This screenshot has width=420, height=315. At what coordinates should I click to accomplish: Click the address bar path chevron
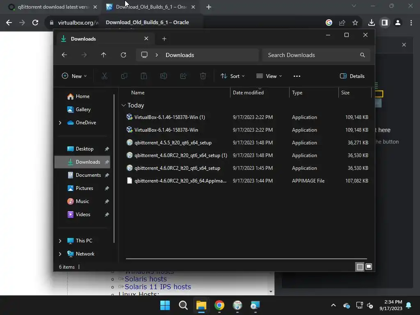click(x=157, y=55)
